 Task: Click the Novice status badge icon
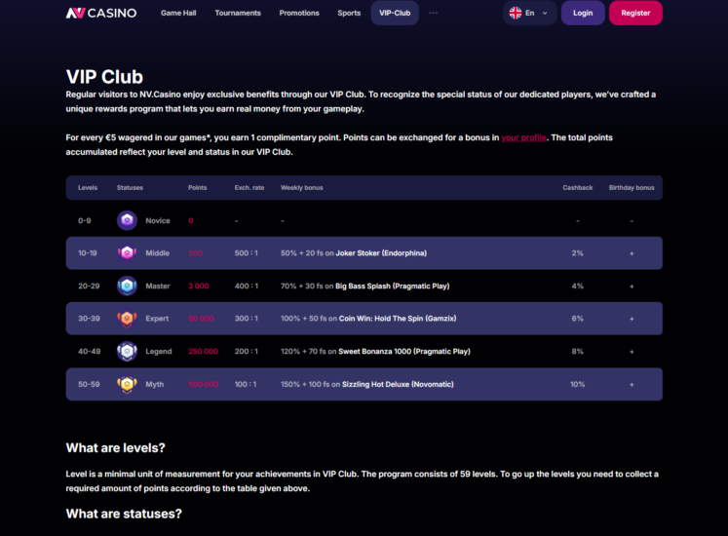tap(127, 220)
